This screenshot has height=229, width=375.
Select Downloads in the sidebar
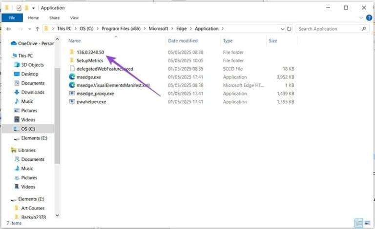(x=32, y=92)
